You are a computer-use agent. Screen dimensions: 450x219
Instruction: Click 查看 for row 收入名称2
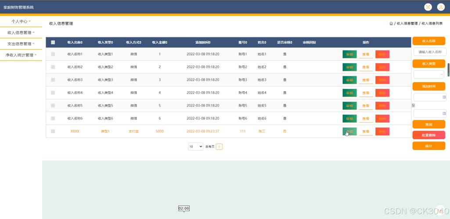[x=366, y=67]
